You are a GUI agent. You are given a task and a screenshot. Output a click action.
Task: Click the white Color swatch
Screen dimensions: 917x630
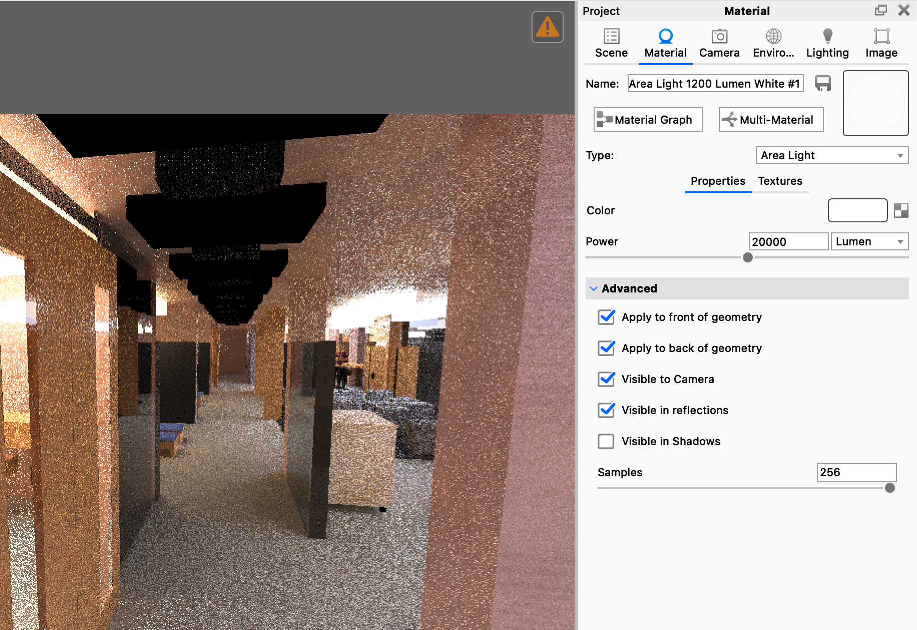(x=857, y=210)
